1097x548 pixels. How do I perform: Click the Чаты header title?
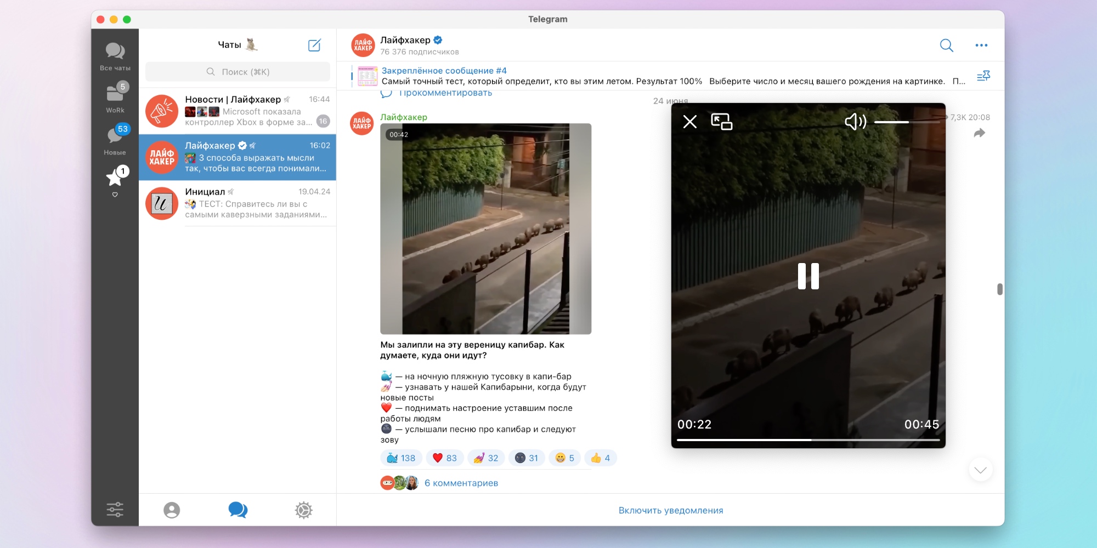pyautogui.click(x=229, y=45)
